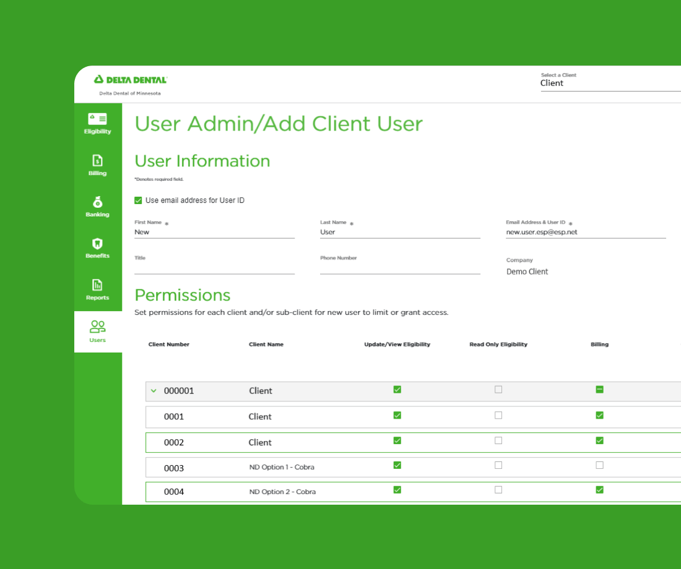
Task: Toggle Use email address for User ID
Action: [138, 200]
